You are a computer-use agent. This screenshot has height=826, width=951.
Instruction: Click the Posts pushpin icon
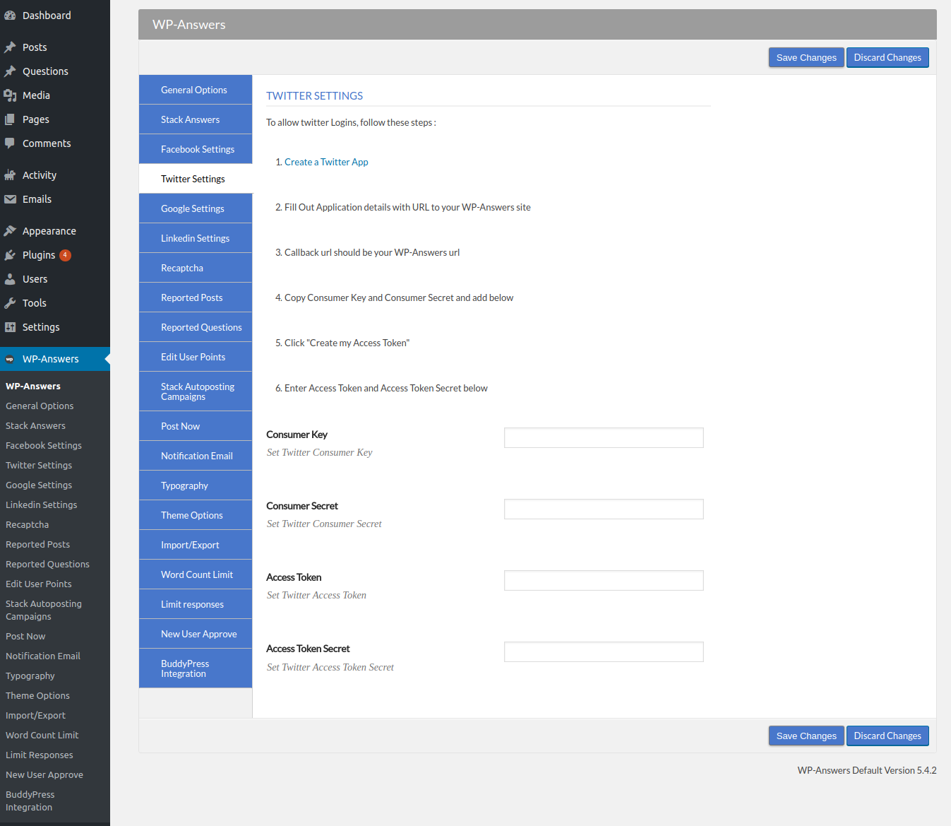[x=10, y=47]
